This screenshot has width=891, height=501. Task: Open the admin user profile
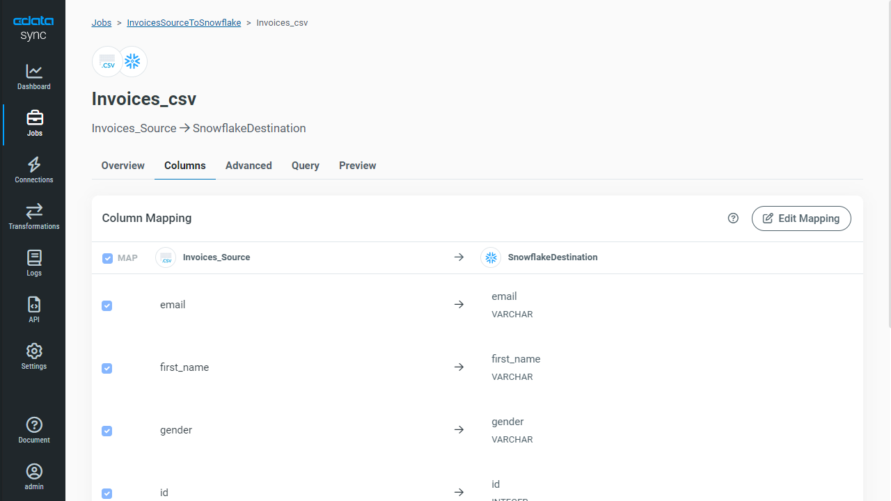[x=34, y=477]
